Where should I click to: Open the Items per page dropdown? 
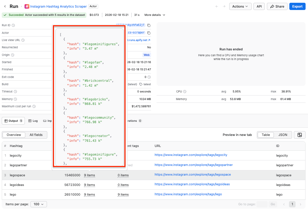[x=39, y=204]
